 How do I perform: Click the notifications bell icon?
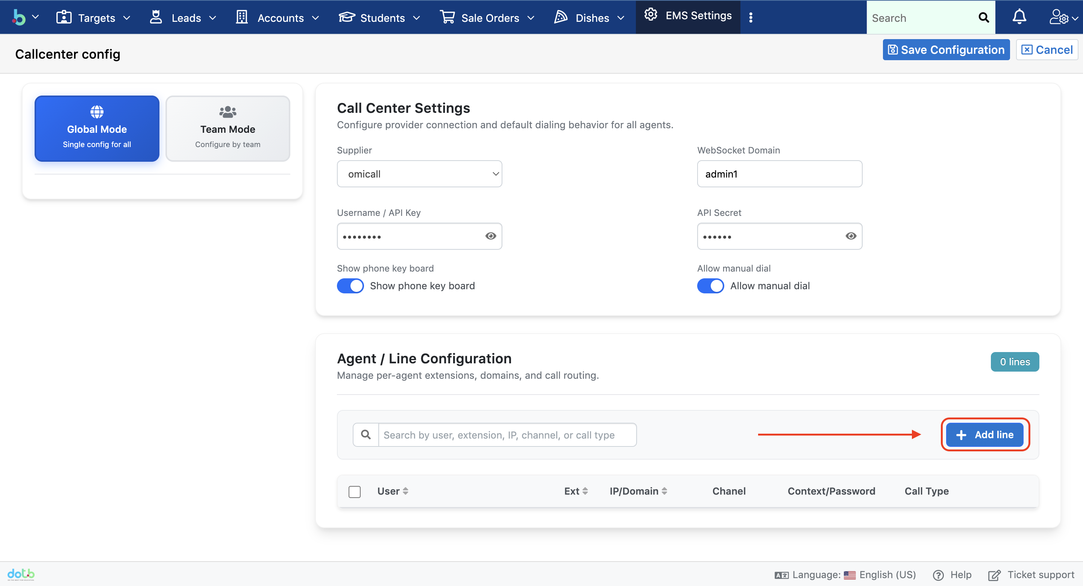point(1019,17)
